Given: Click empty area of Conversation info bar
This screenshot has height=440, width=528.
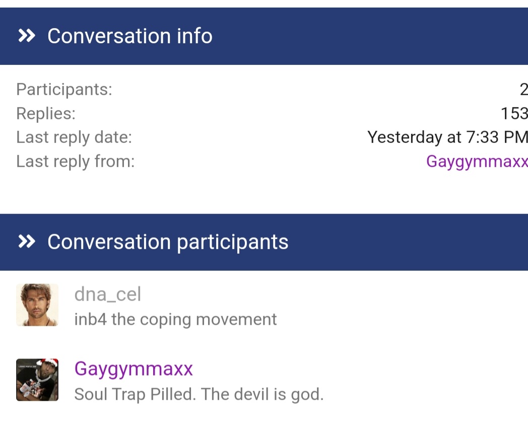Looking at the screenshot, I should pyautogui.click(x=373, y=36).
